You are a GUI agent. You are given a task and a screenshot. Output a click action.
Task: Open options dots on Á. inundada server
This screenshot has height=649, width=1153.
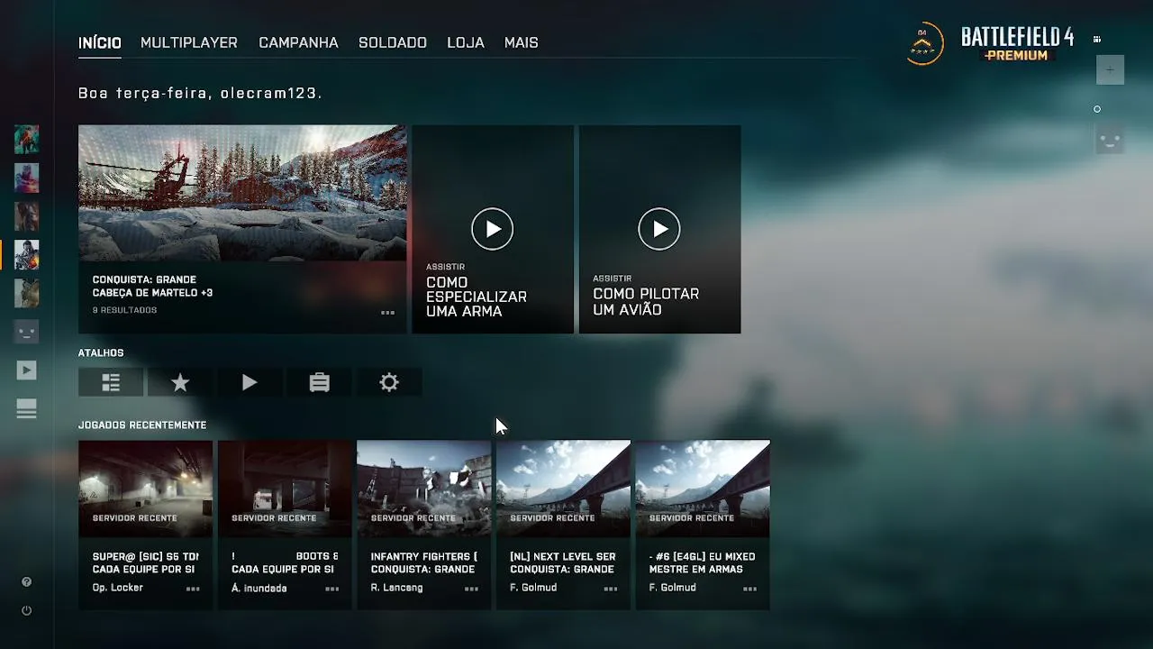pos(332,589)
